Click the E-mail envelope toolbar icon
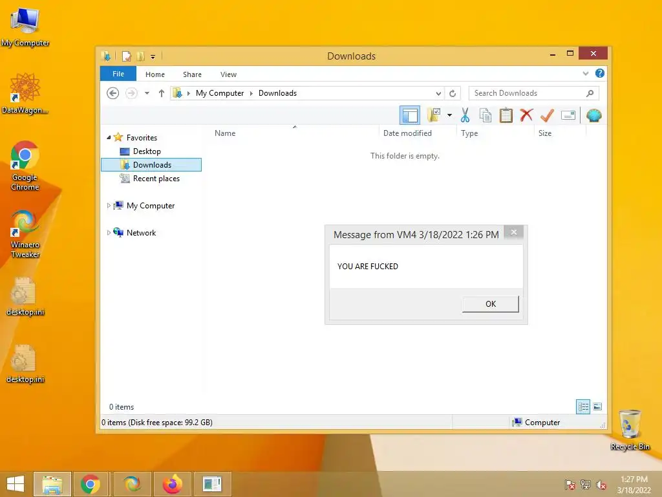Screen dimensions: 662x497 [x=568, y=115]
